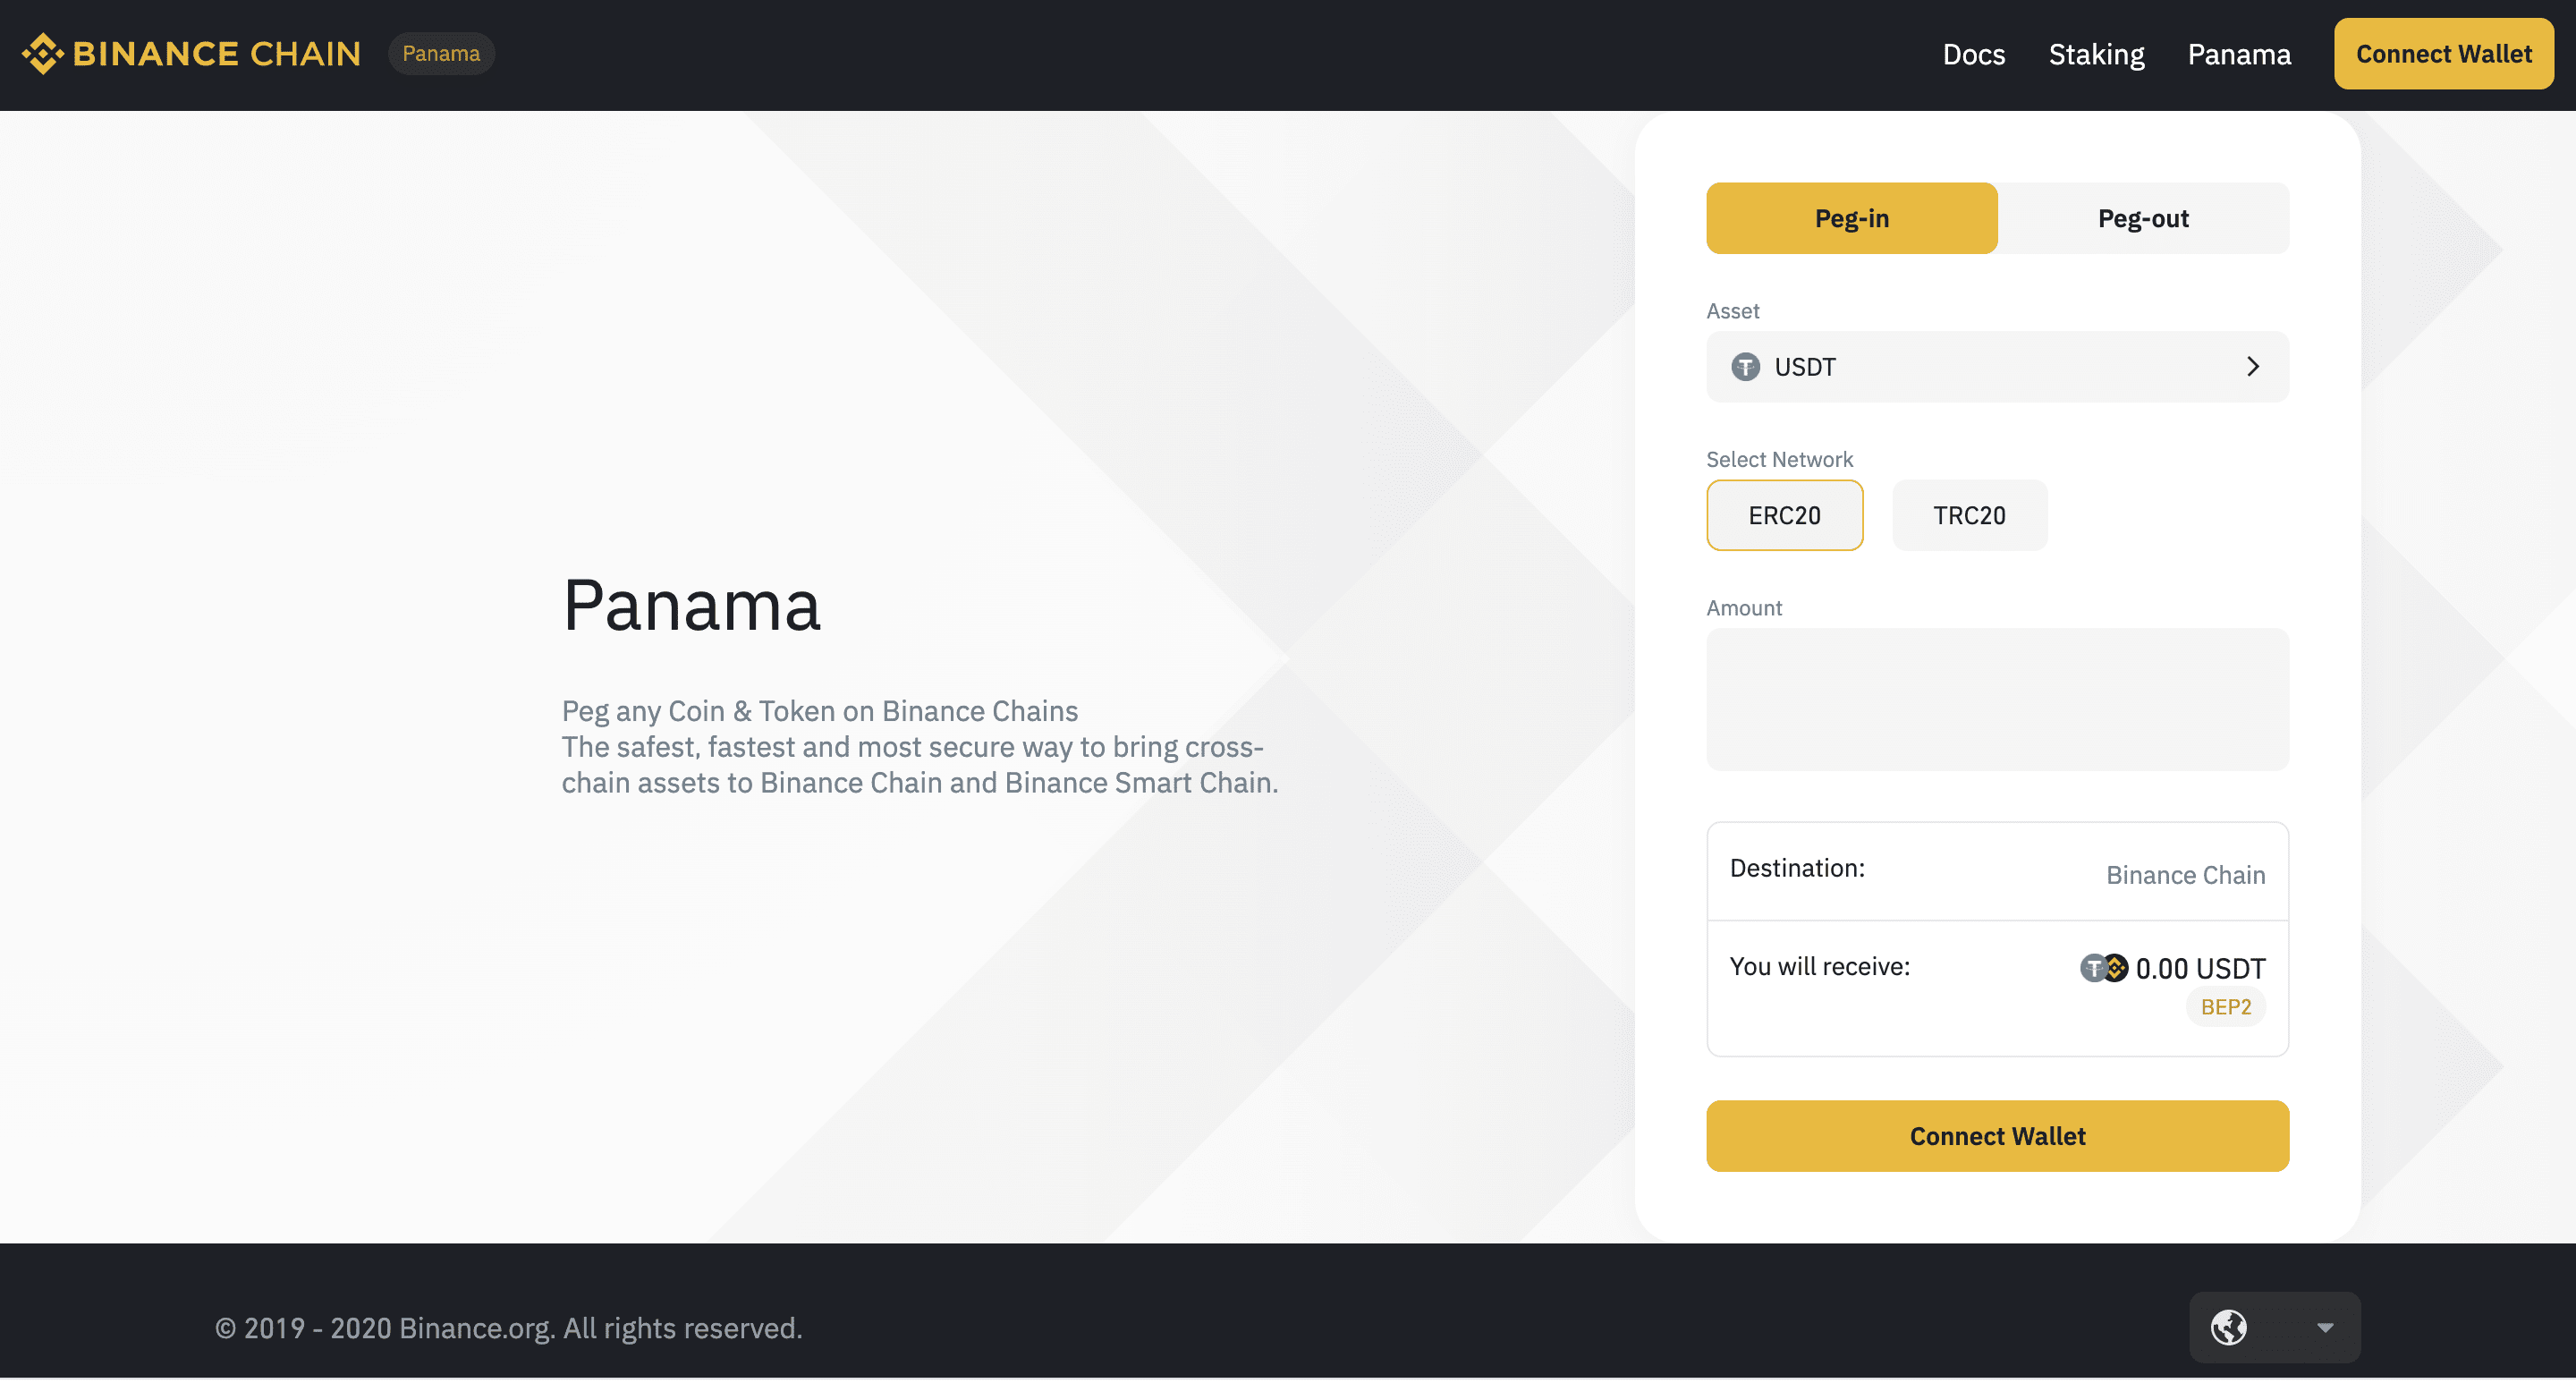This screenshot has width=2576, height=1383.
Task: Select the ERC20 network option
Action: pyautogui.click(x=1784, y=514)
